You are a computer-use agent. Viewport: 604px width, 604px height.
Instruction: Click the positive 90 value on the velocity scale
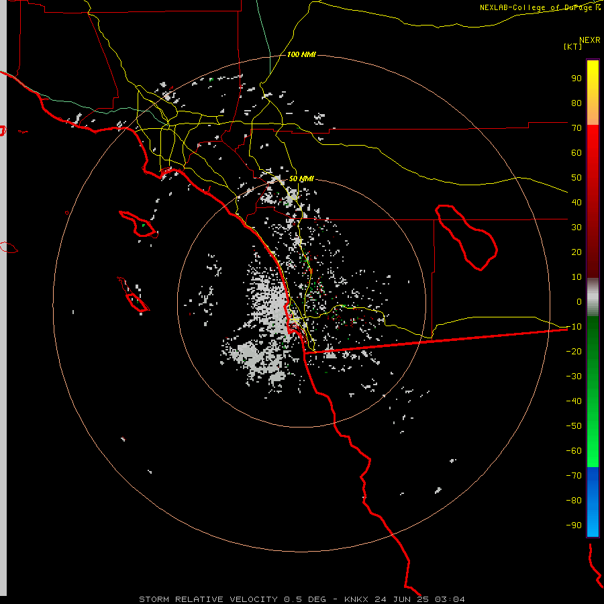576,79
